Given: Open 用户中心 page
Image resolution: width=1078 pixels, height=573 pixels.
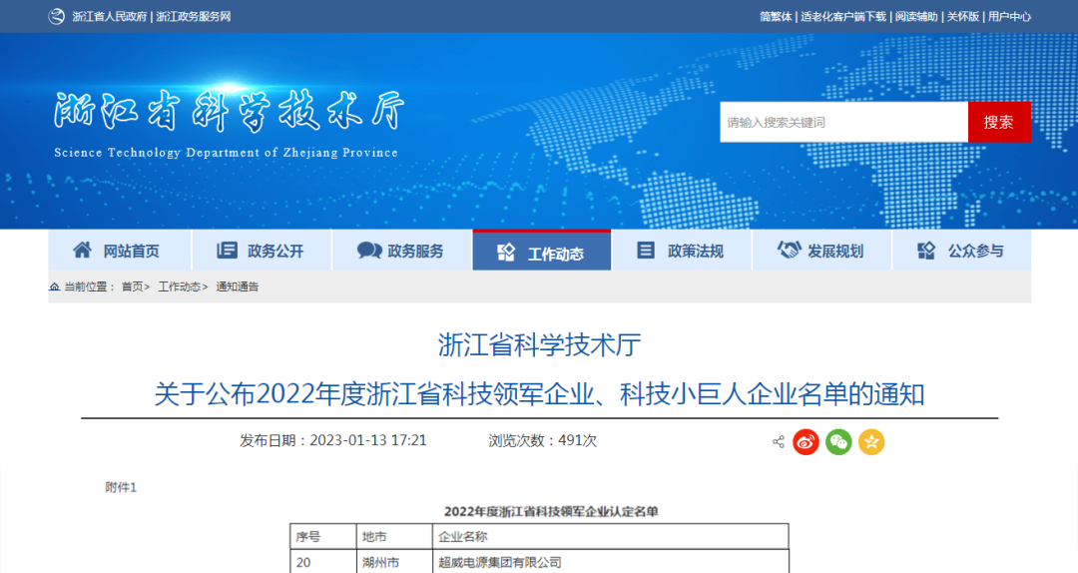Looking at the screenshot, I should click(x=1009, y=17).
